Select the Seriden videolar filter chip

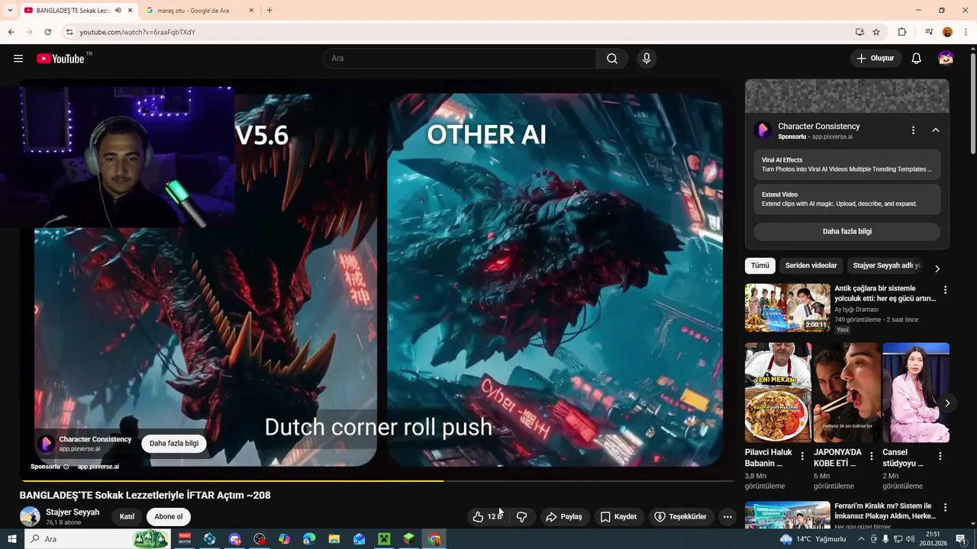tap(811, 265)
